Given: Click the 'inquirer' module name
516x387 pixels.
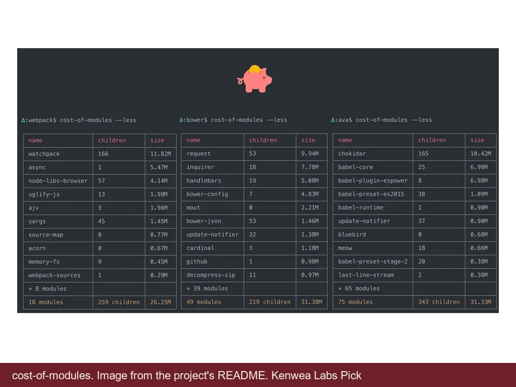Looking at the screenshot, I should [x=200, y=167].
